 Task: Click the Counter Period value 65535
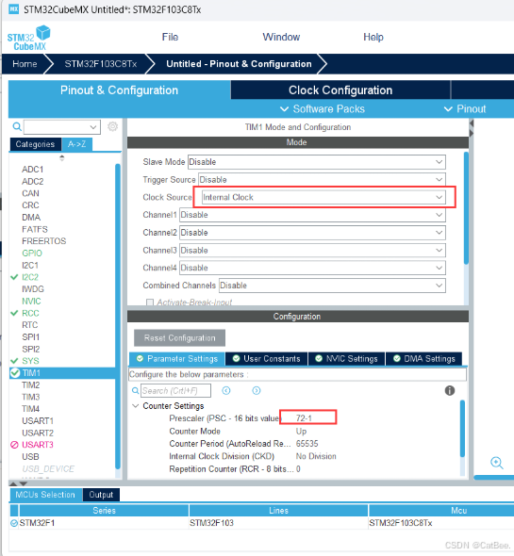pyautogui.click(x=307, y=444)
